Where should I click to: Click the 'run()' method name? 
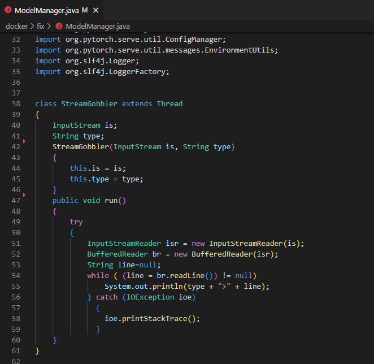pyautogui.click(x=115, y=201)
